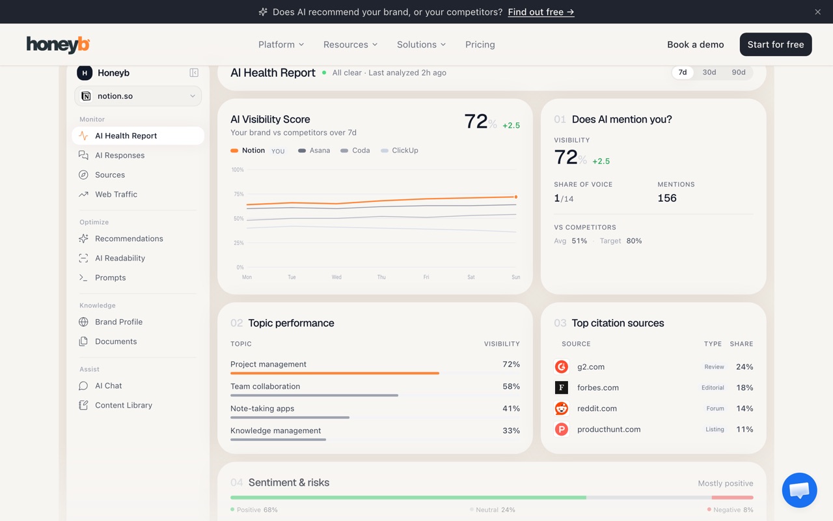The height and width of the screenshot is (521, 833).
Task: Click the Forum type tag
Action: pos(715,408)
